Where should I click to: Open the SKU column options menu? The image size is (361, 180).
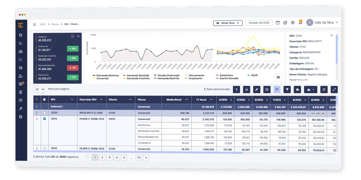pyautogui.click(x=72, y=99)
